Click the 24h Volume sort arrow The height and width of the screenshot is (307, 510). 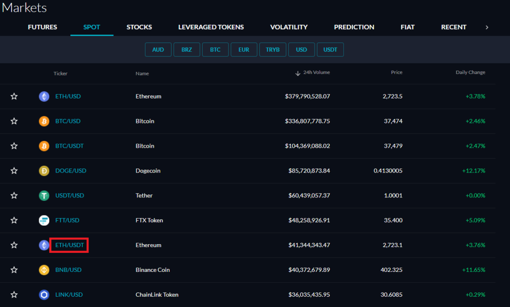pyautogui.click(x=297, y=74)
